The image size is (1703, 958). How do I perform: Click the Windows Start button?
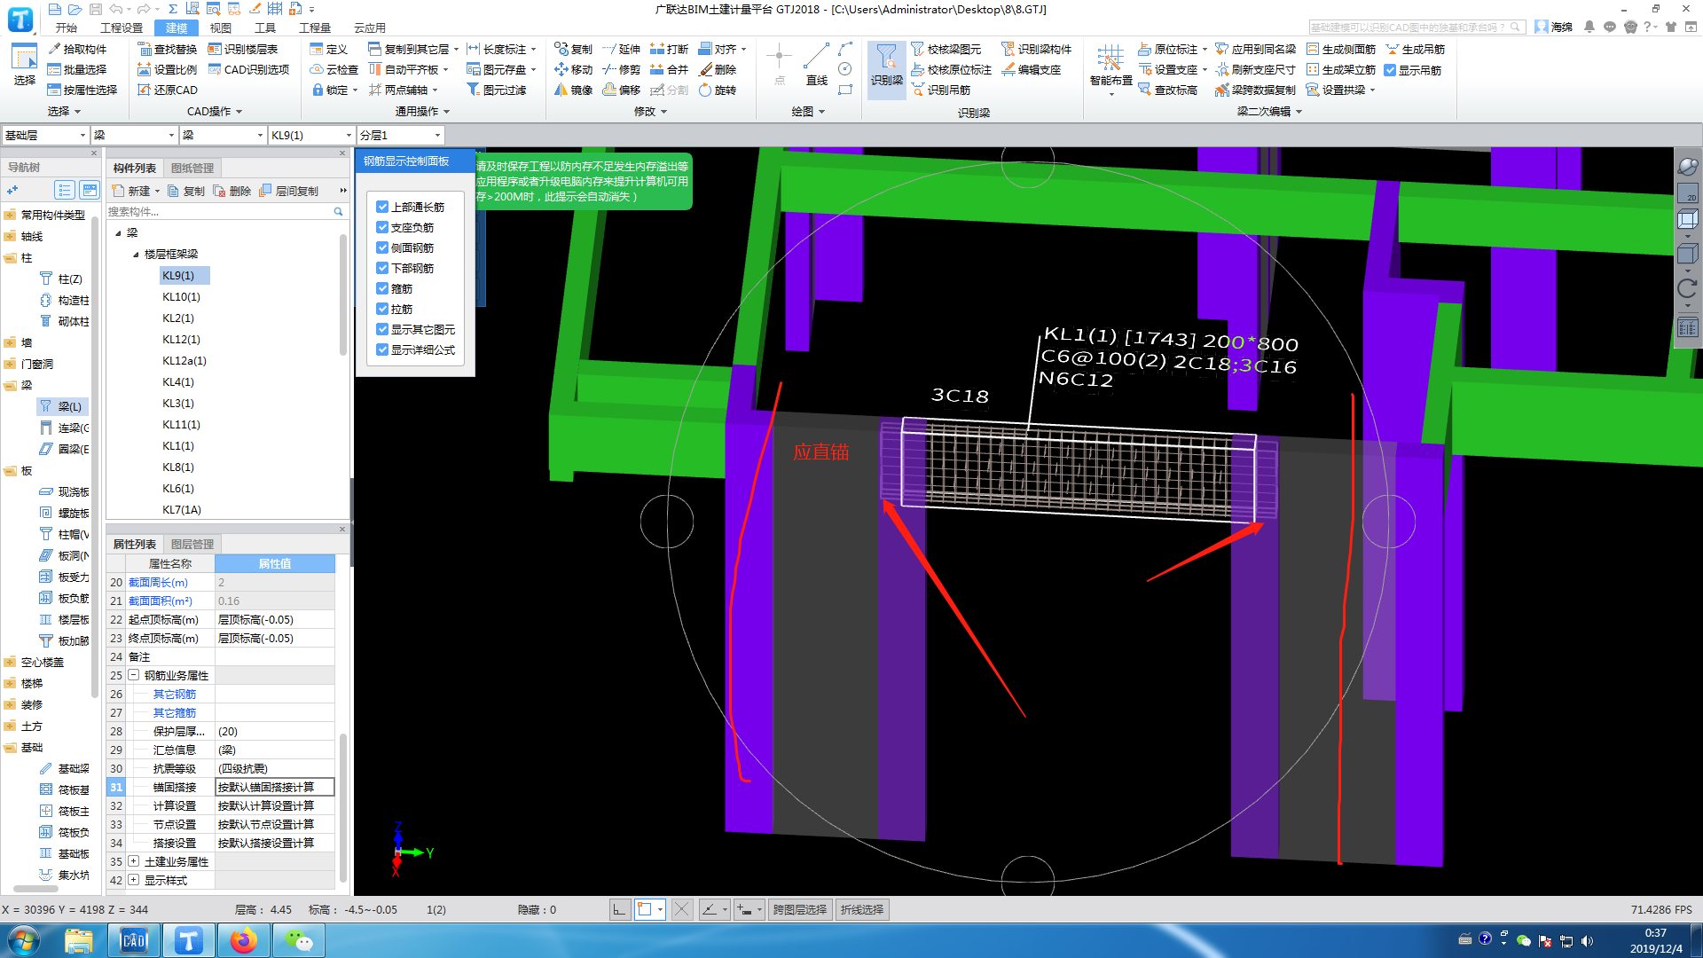[24, 940]
